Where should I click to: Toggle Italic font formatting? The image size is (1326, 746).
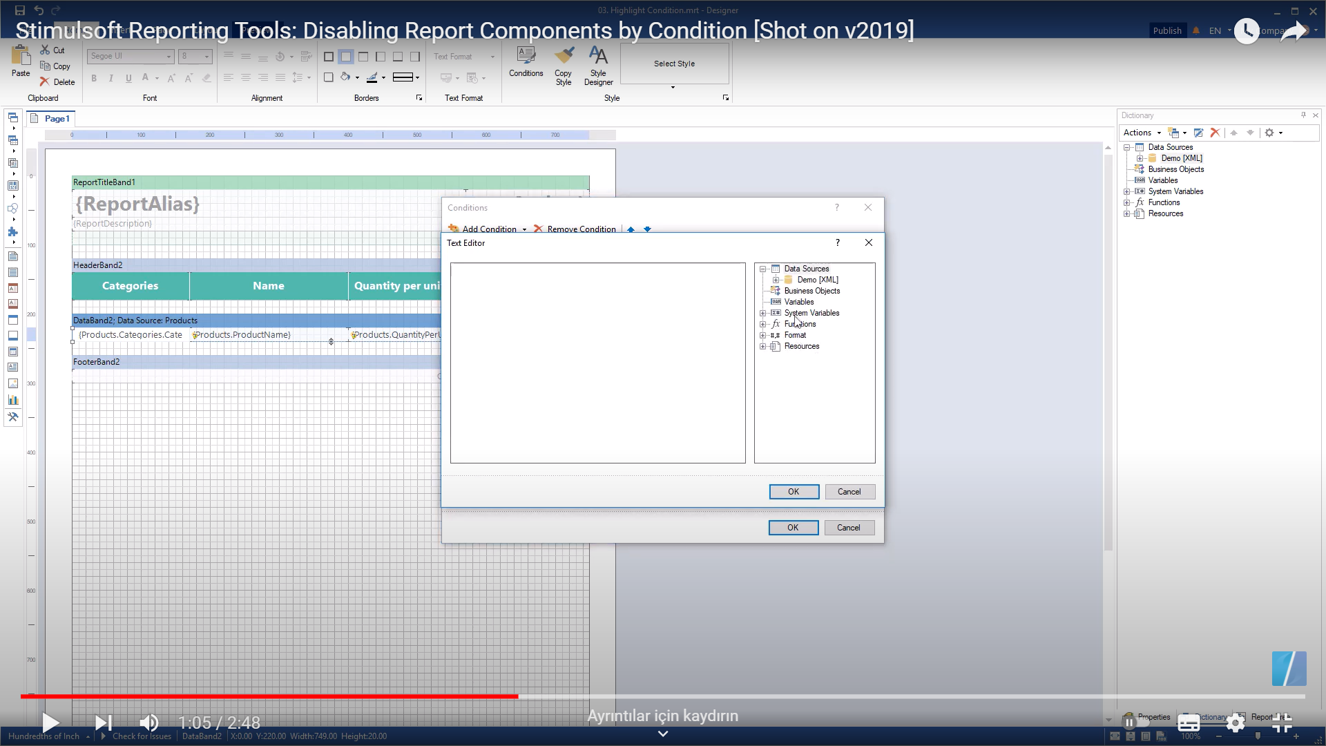tap(111, 78)
